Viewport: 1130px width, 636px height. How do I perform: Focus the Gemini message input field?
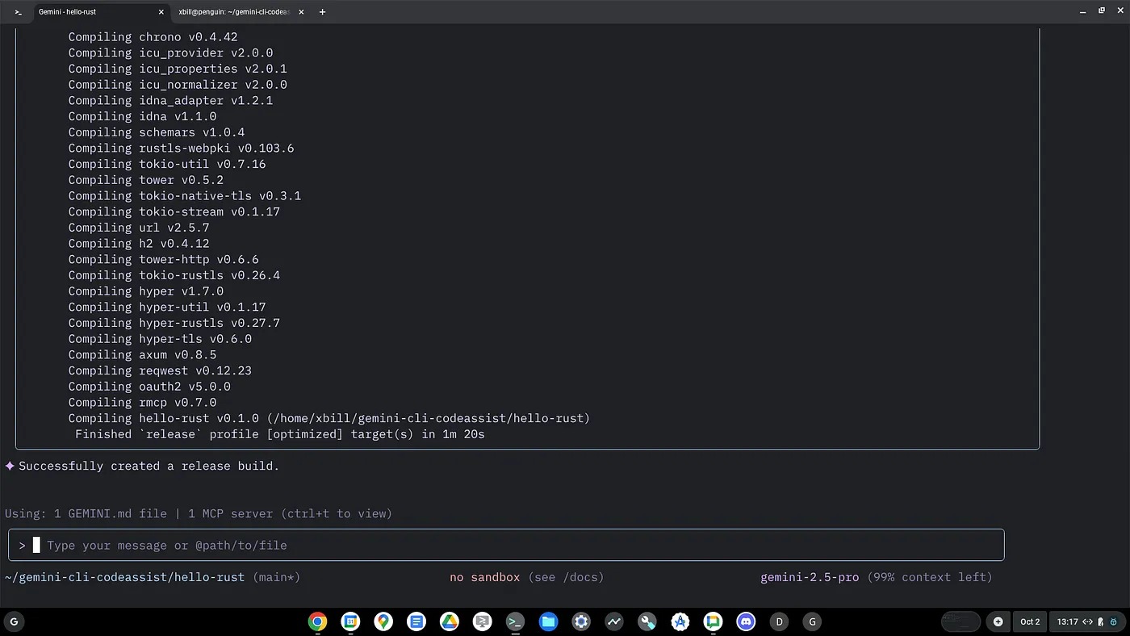517,546
